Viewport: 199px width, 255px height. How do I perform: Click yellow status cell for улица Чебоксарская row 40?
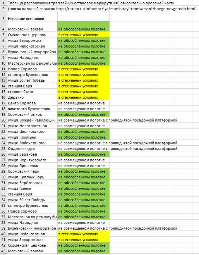point(83,234)
